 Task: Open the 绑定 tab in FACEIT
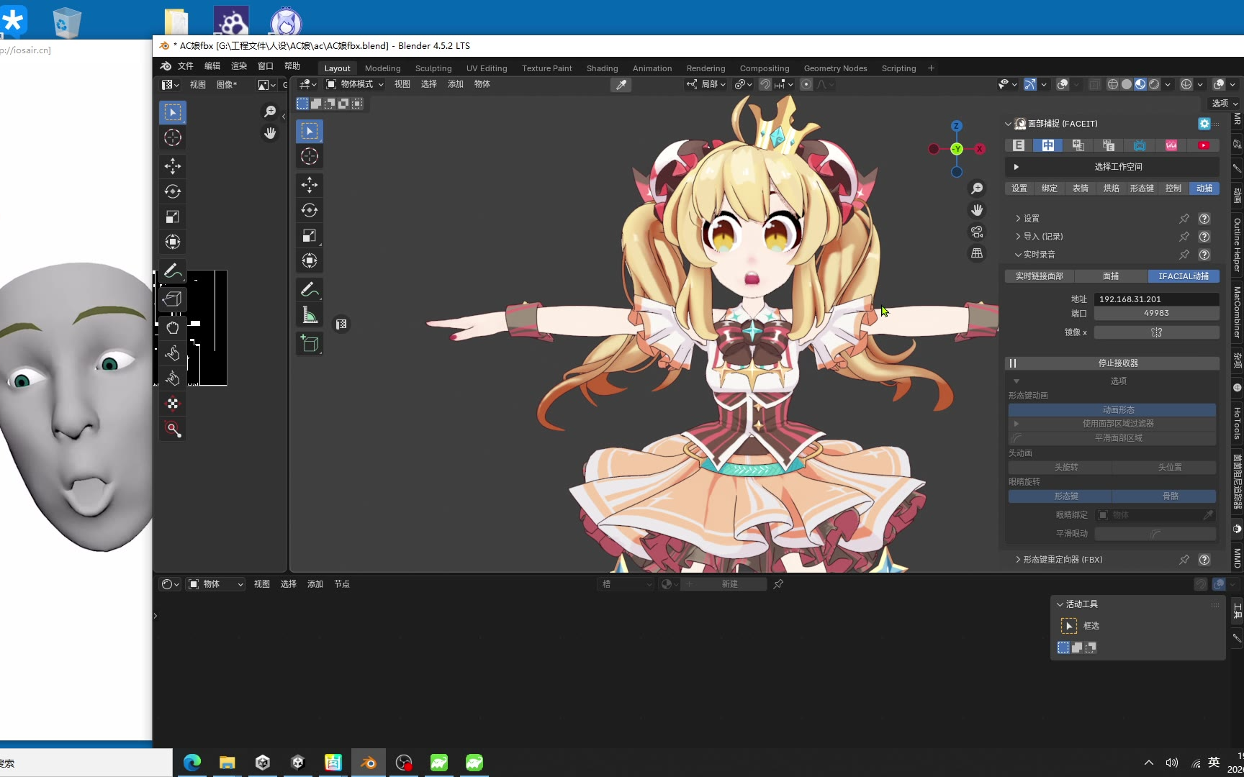[1050, 188]
